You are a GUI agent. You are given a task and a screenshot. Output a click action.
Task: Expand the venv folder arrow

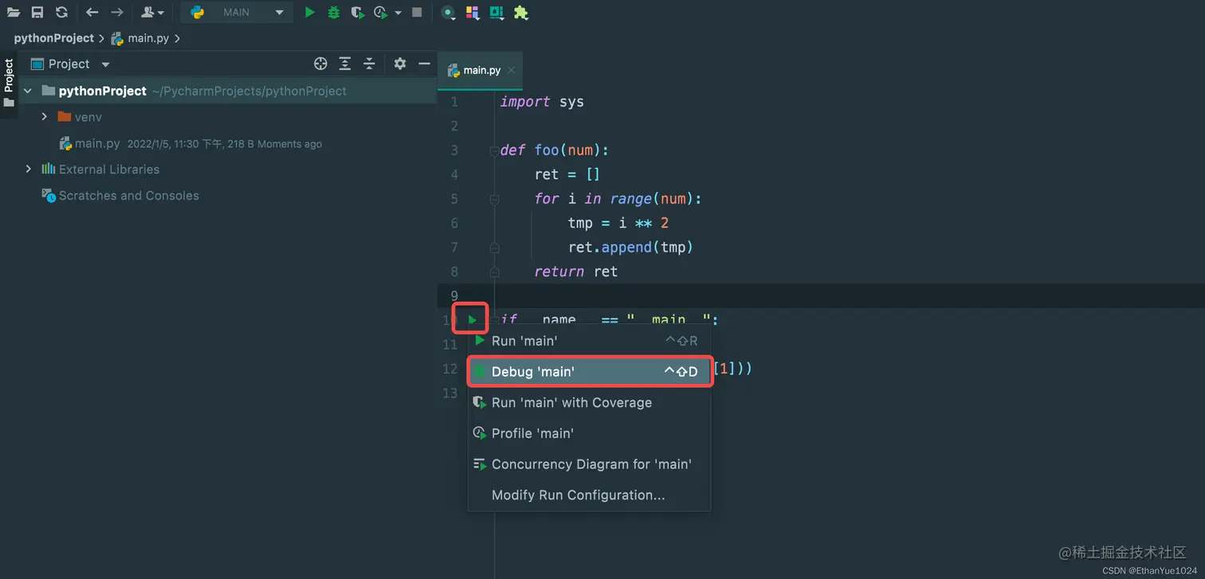click(x=45, y=117)
